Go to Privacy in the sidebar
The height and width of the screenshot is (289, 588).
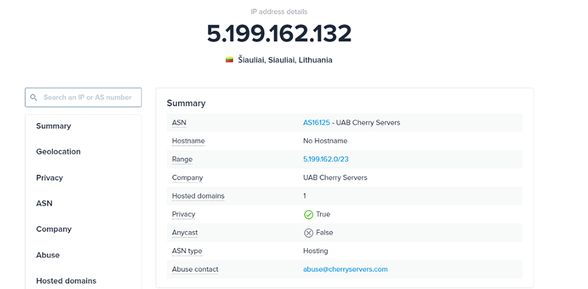[x=50, y=177]
